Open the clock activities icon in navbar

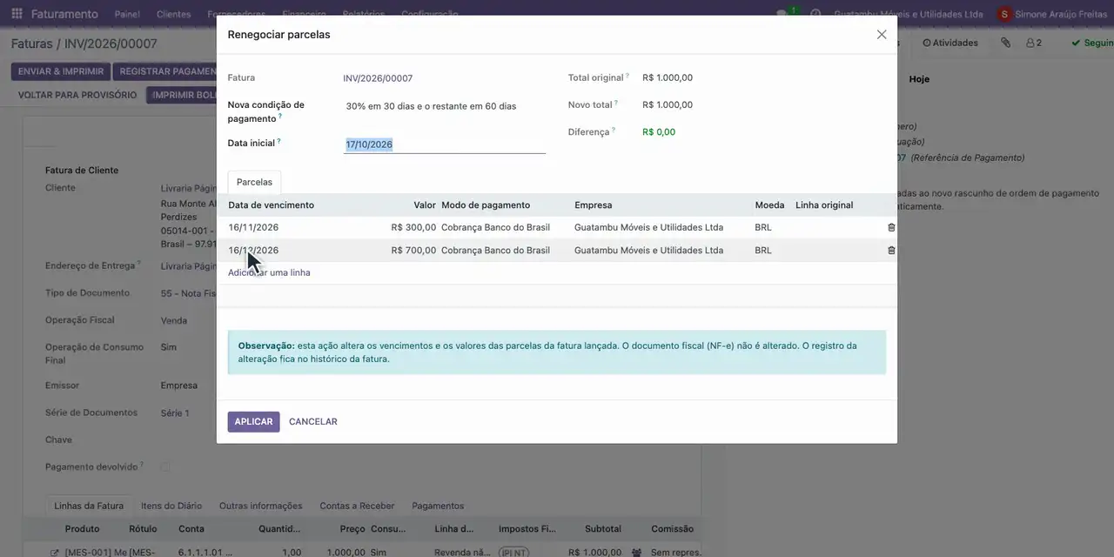click(x=815, y=14)
